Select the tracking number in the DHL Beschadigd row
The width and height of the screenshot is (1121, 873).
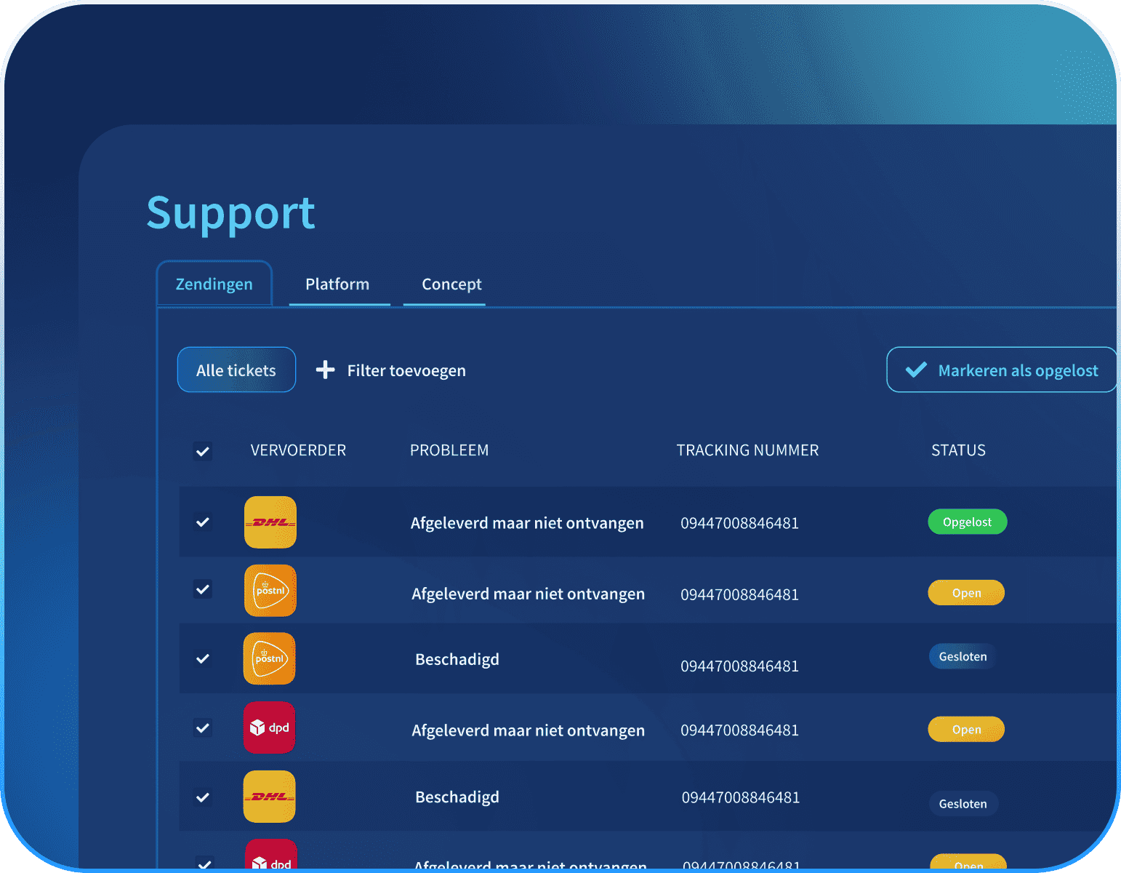741,797
